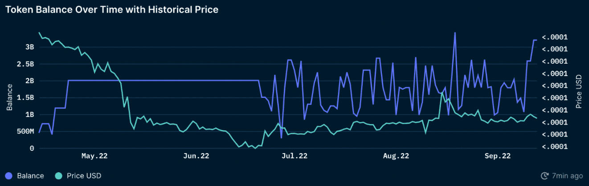589x186 pixels.
Task: Click the "500M" balance axis tick
Action: (x=25, y=132)
